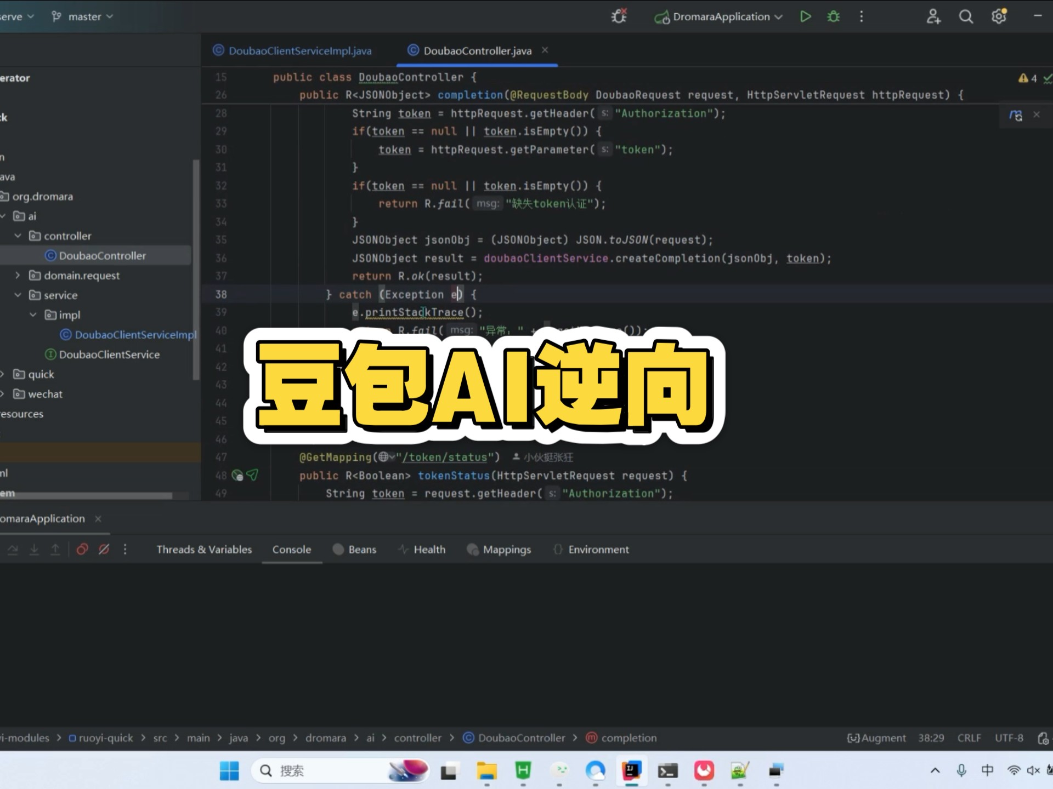Click the mute breakpoints slash icon
1053x789 pixels.
(104, 549)
